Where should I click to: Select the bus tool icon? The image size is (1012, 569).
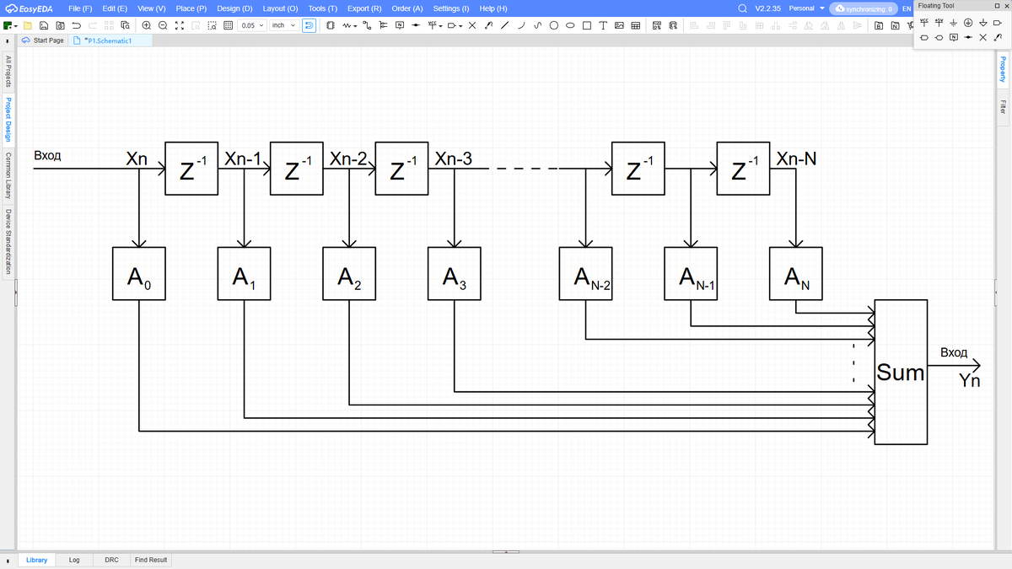coord(383,25)
